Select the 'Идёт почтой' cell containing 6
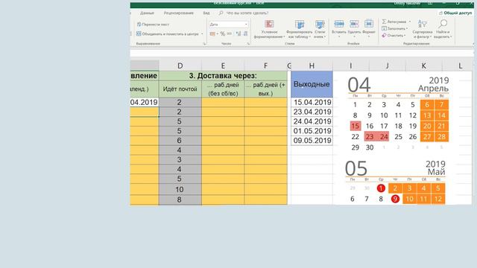This screenshot has height=268, width=477. (180, 141)
